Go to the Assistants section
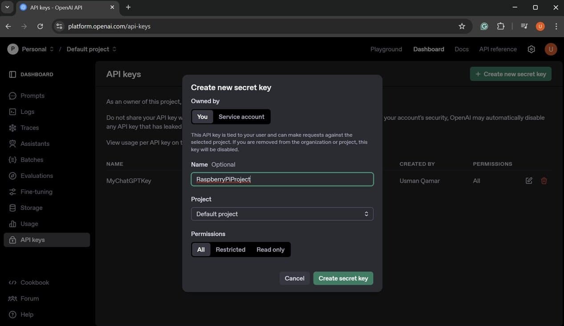Image resolution: width=564 pixels, height=326 pixels. 34,144
